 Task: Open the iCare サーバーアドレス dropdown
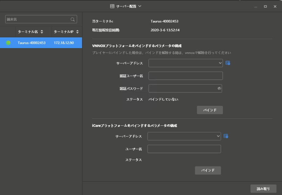184,136
